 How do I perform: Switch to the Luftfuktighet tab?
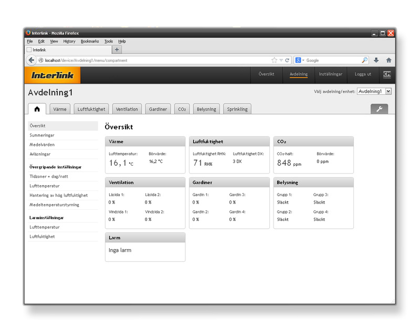91,109
